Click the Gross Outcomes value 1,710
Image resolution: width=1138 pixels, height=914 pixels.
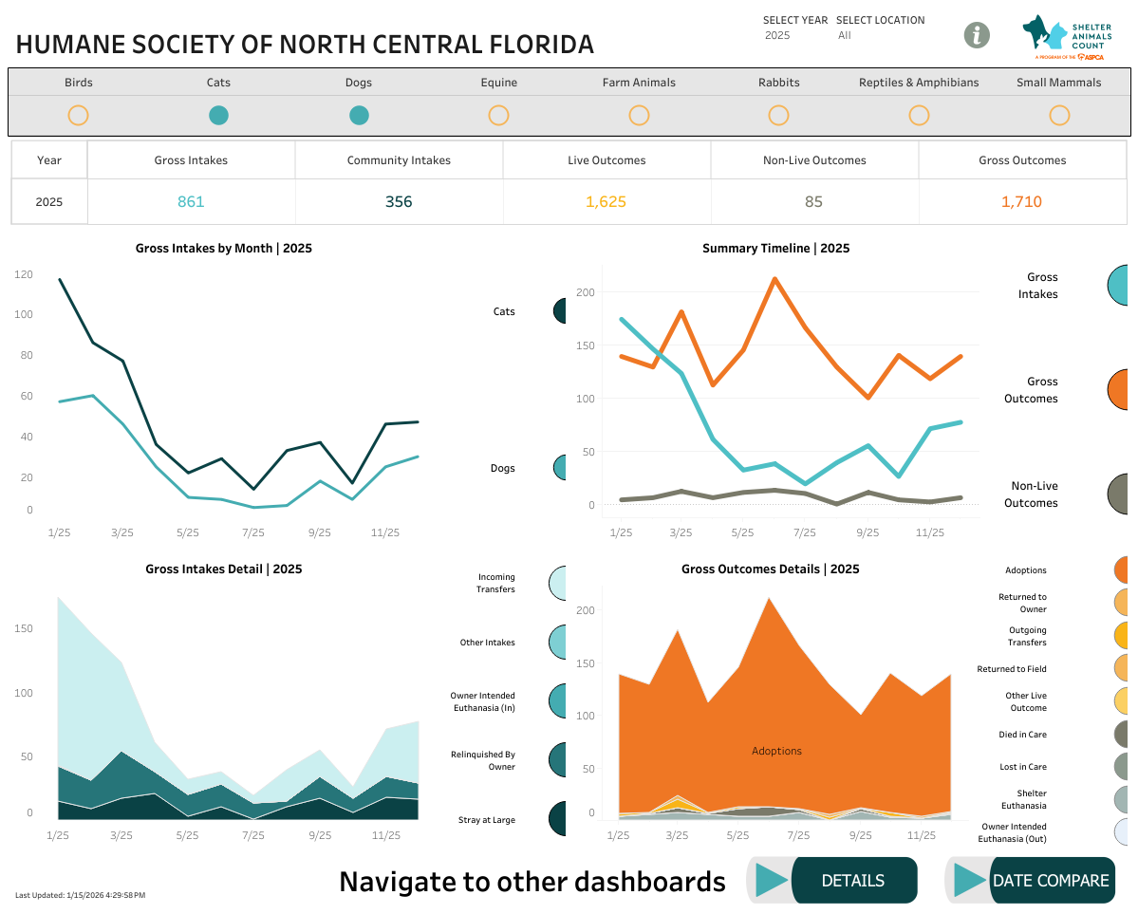[1021, 202]
